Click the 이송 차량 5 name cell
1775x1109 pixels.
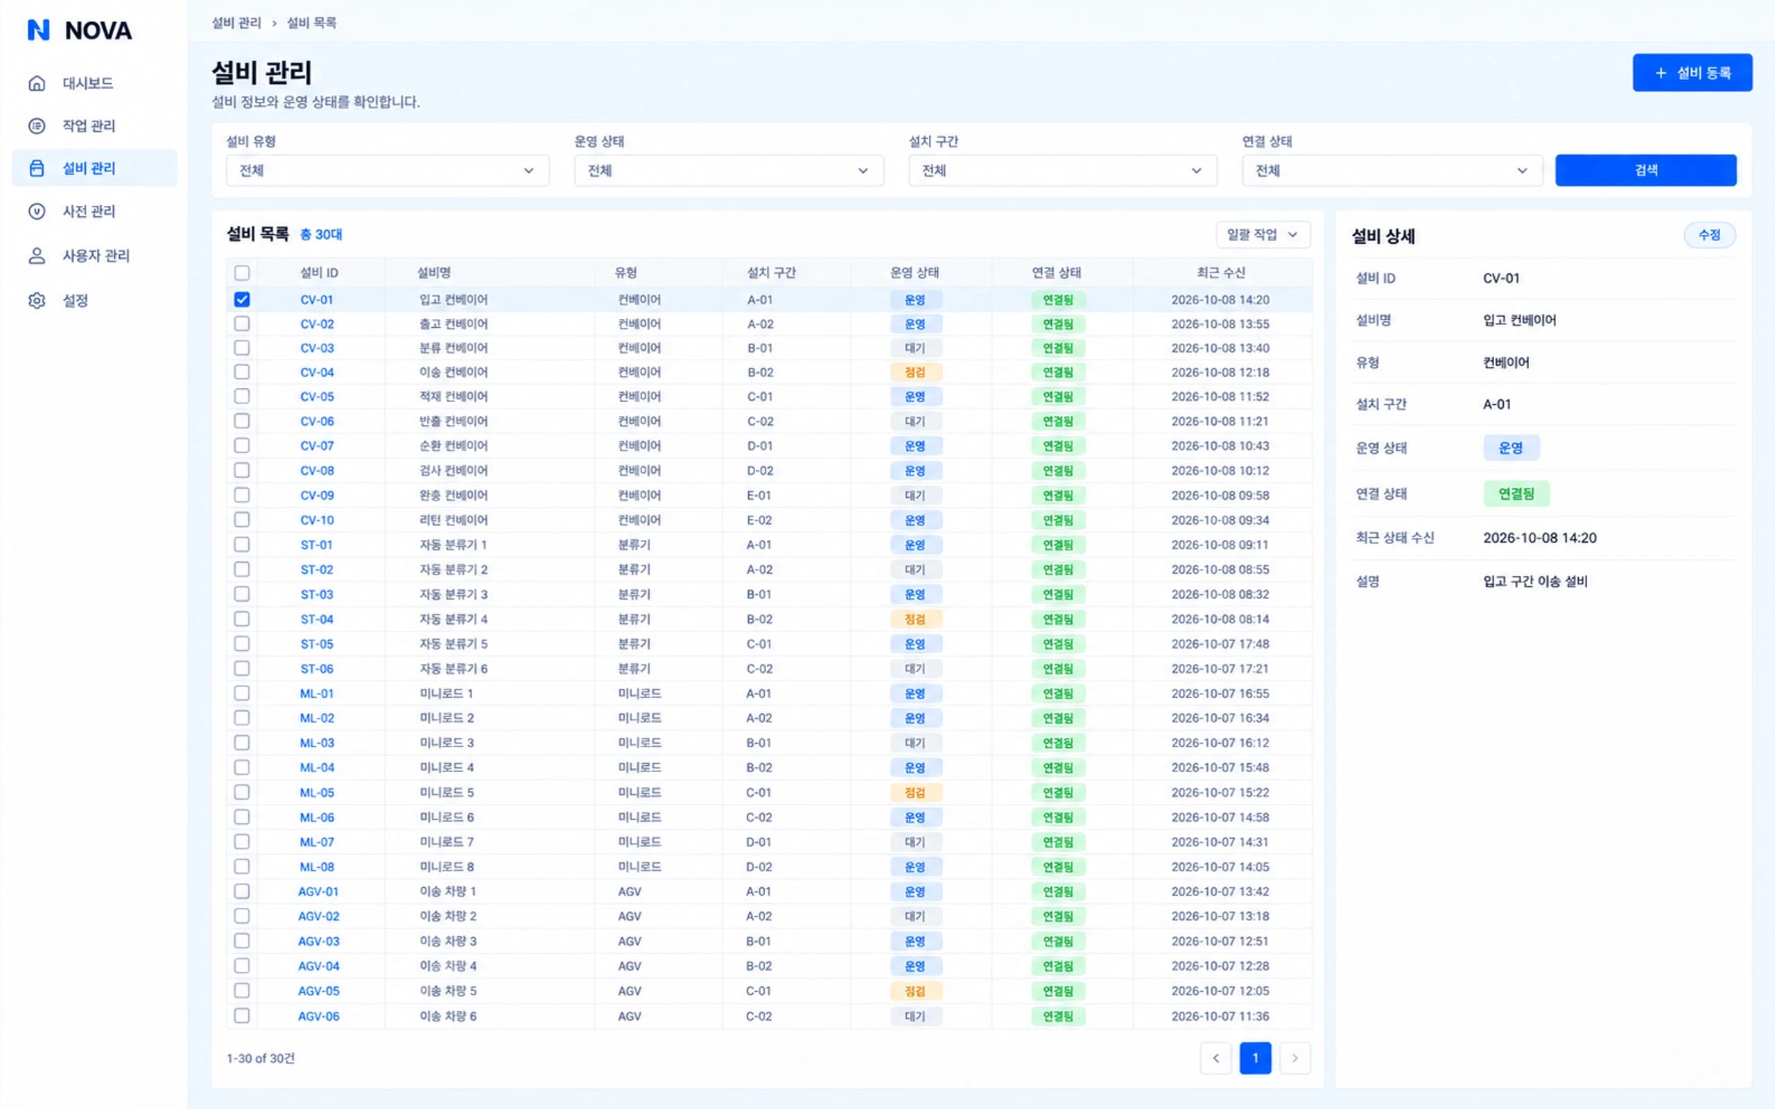click(x=448, y=990)
